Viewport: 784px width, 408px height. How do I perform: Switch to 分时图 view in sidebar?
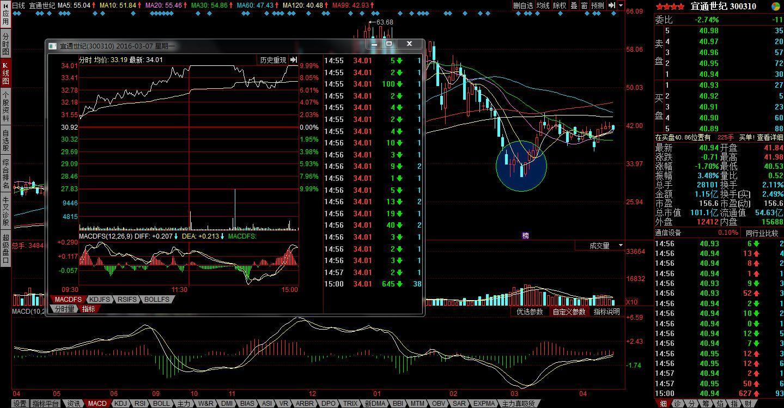pos(5,43)
